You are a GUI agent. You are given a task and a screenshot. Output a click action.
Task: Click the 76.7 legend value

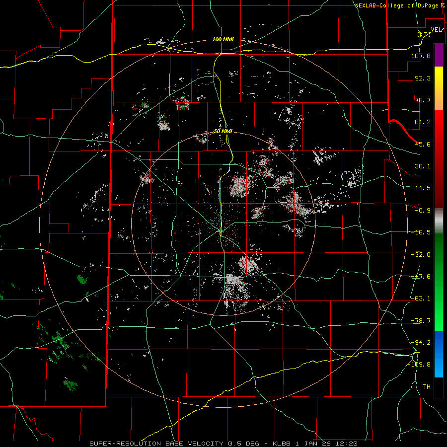[x=423, y=100]
